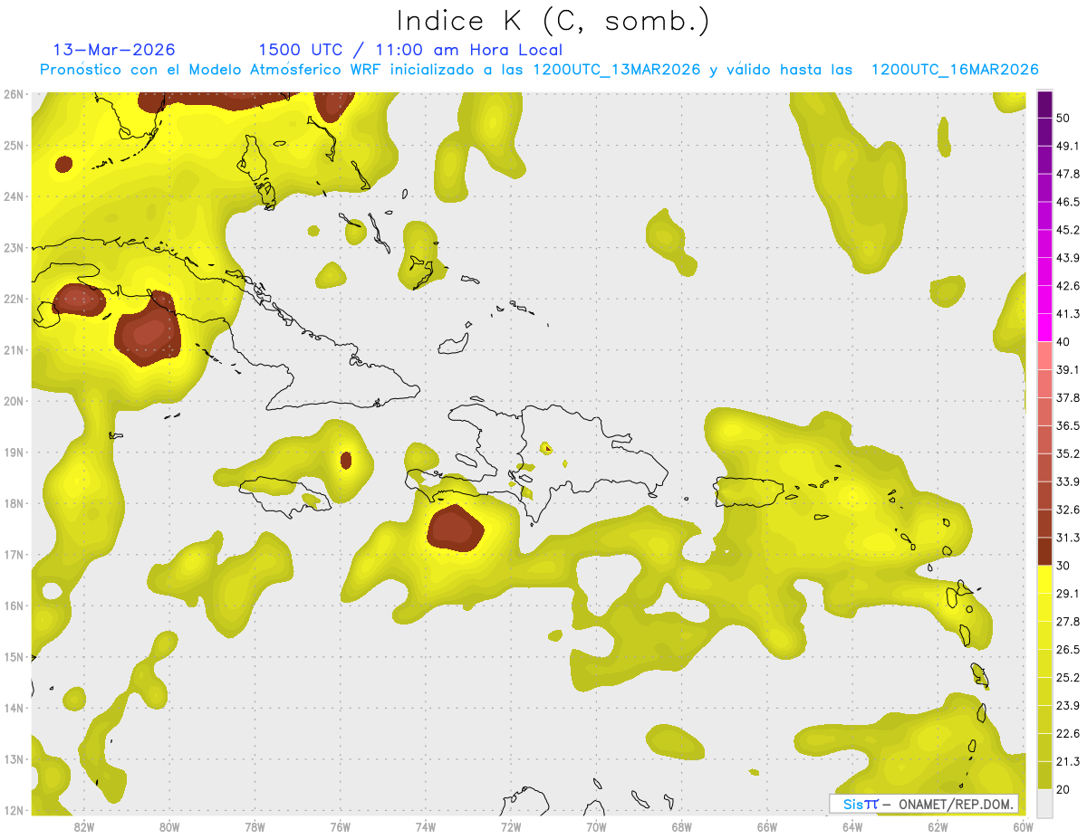Click the "1500 UTC / 11:00 am Hora Local" text
This screenshot has height=839, width=1087.
click(x=410, y=51)
